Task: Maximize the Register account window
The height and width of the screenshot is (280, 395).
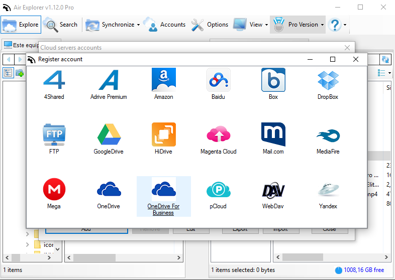Action: tap(333, 59)
